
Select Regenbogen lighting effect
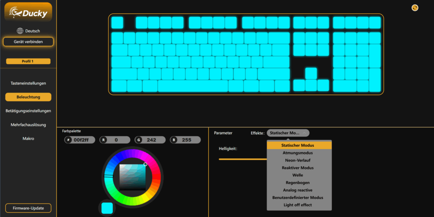[299, 183]
